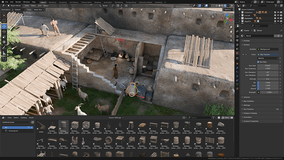
Task: Open the Modifiers wrench properties tab
Action: 237,68
